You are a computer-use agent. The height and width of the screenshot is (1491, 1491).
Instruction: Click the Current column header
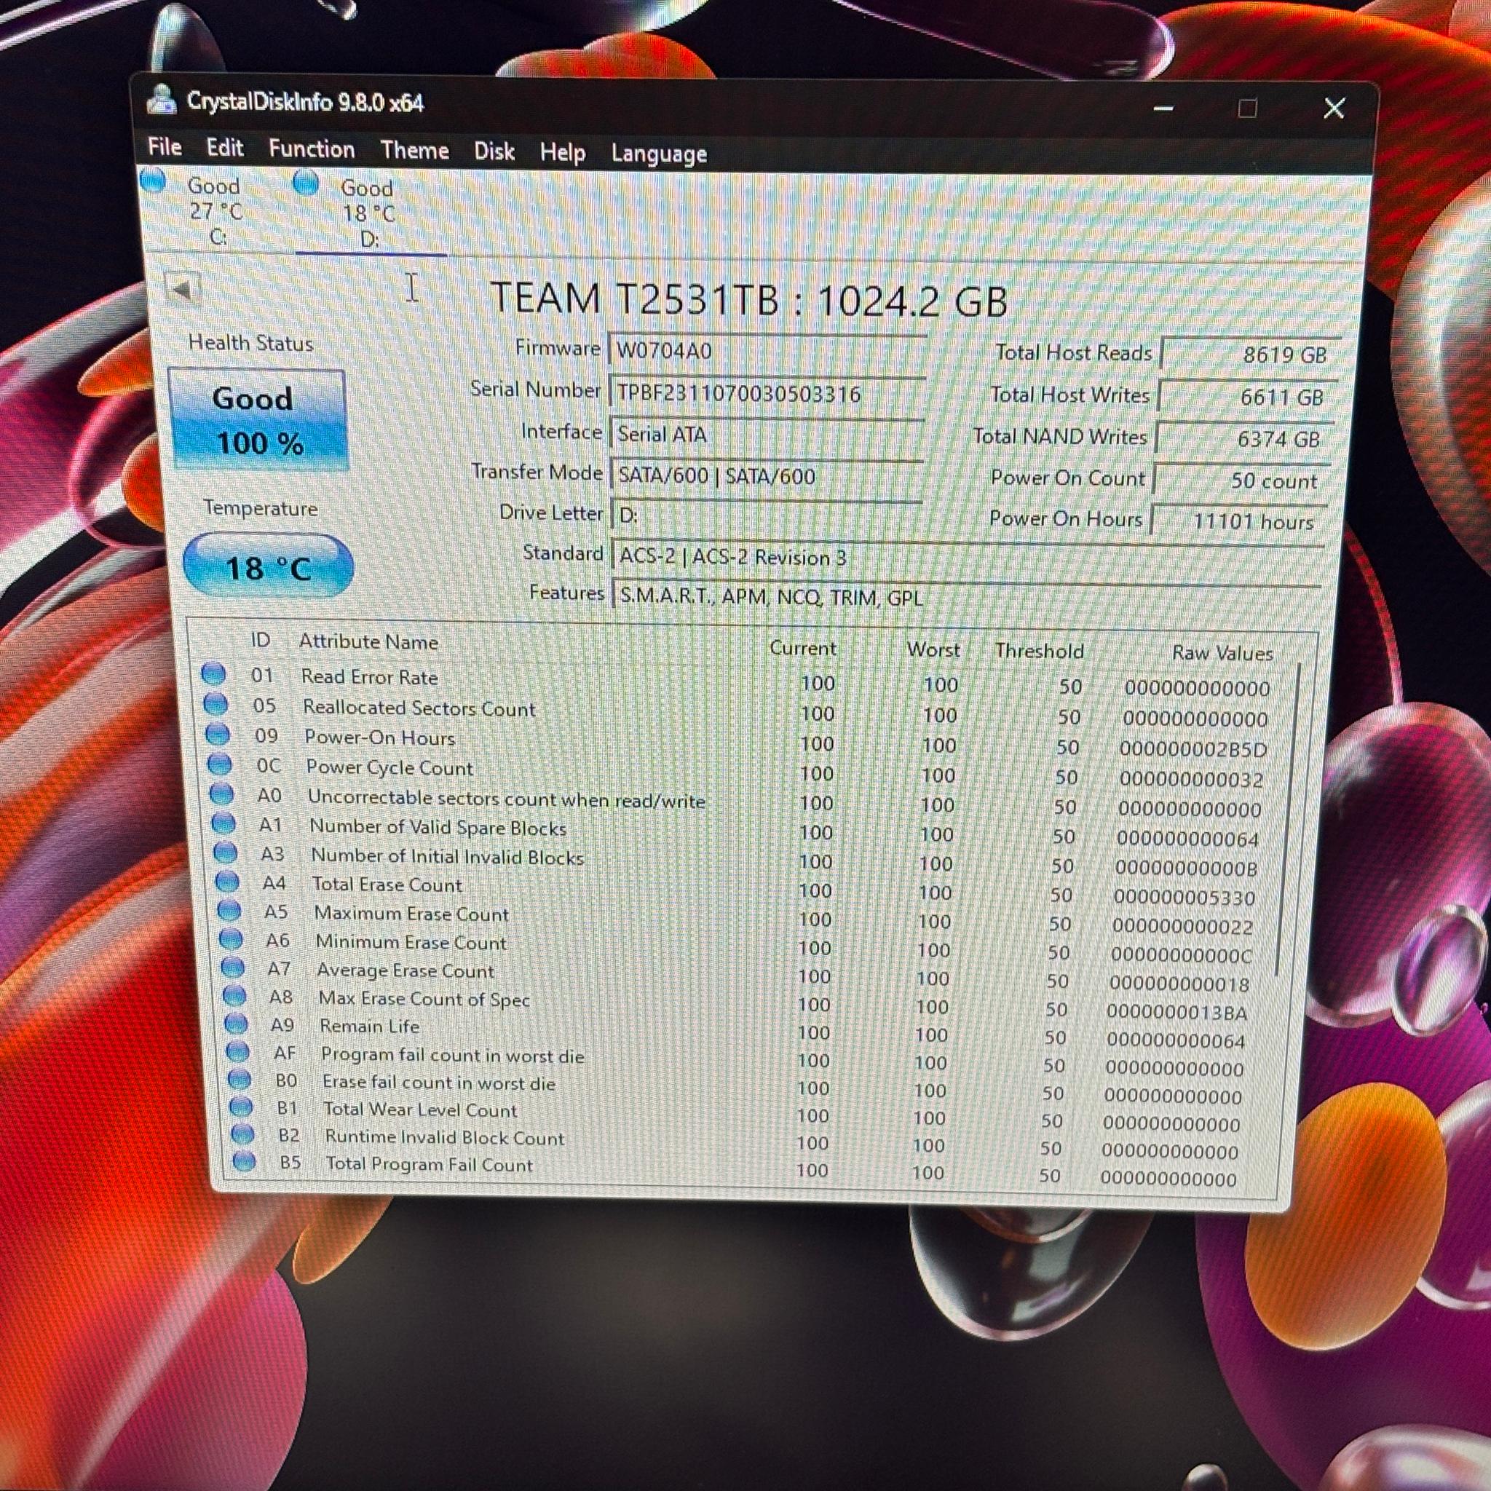tap(802, 647)
